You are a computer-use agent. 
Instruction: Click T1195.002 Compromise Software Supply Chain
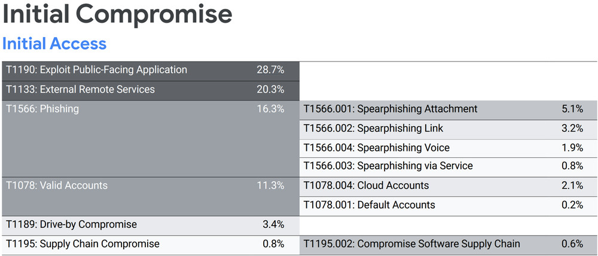point(411,244)
